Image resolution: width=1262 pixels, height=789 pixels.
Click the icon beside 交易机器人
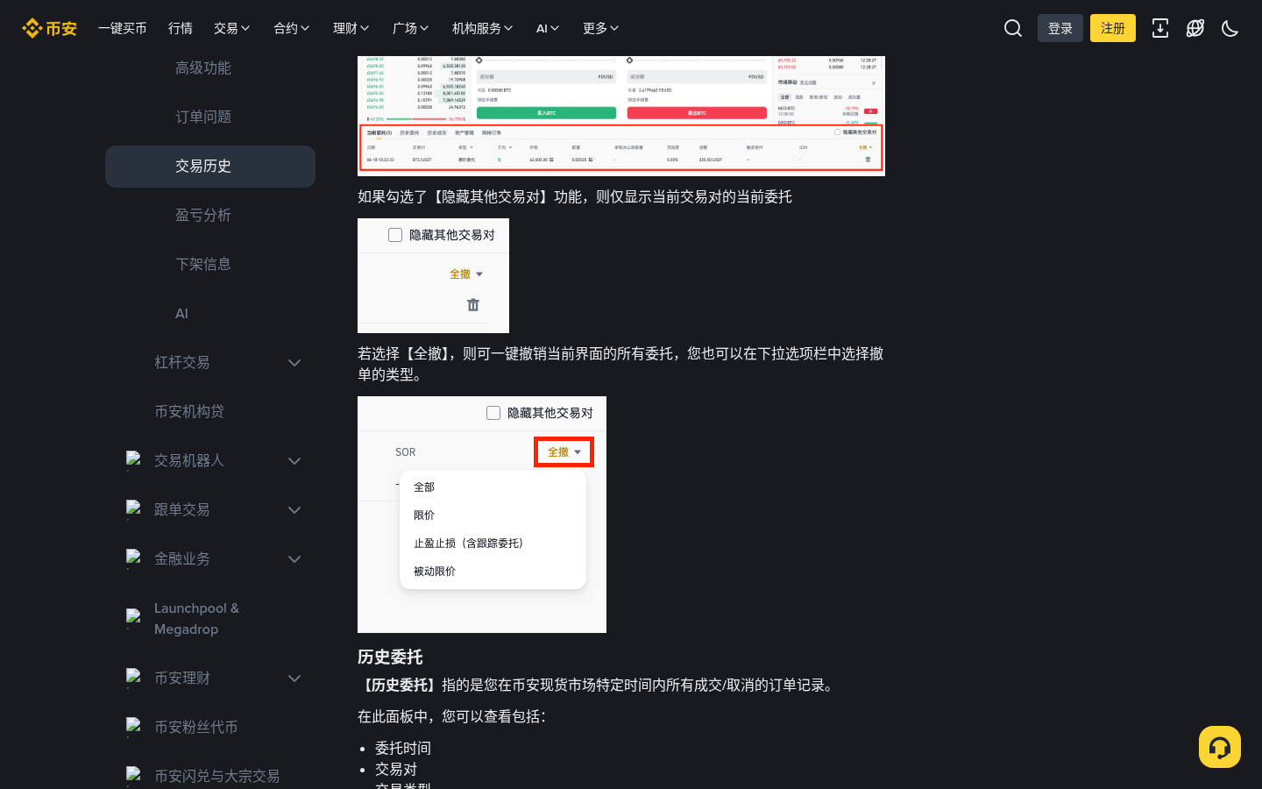(133, 460)
